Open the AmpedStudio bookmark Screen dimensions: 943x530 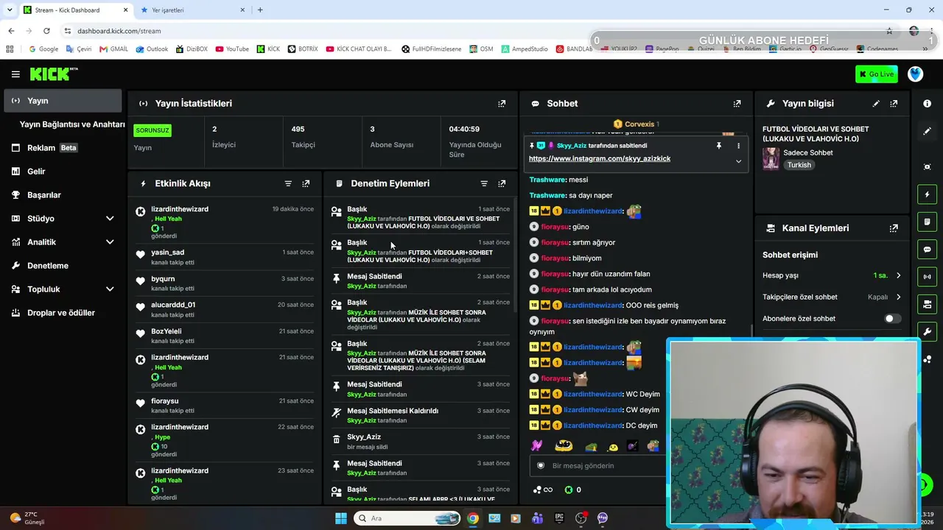(x=525, y=49)
